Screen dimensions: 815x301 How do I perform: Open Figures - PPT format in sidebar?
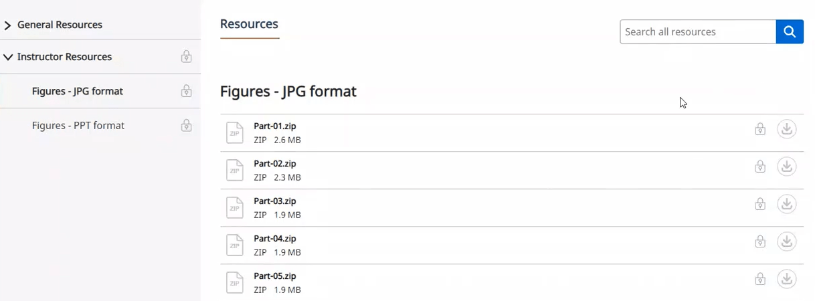(78, 125)
